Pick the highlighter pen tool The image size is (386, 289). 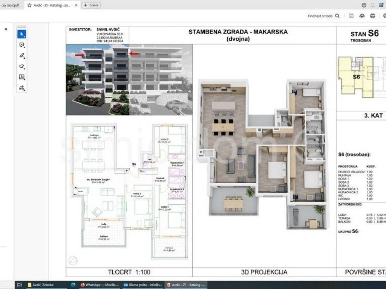(21, 55)
